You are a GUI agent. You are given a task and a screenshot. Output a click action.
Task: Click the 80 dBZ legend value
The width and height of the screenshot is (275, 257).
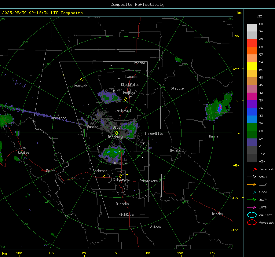coord(261,24)
